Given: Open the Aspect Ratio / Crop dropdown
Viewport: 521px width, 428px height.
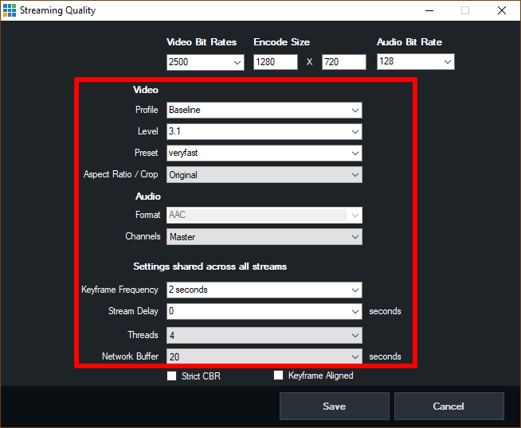Looking at the screenshot, I should 264,174.
